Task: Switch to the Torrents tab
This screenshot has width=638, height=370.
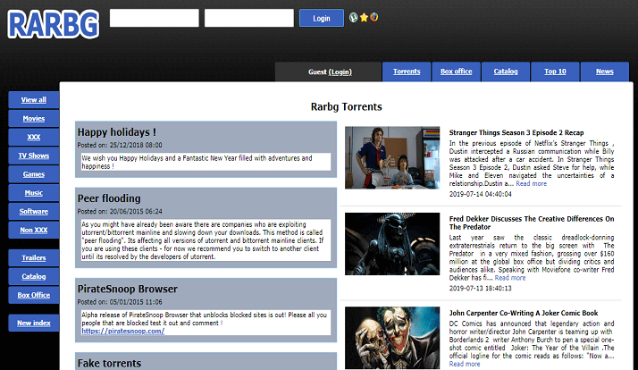Action: pyautogui.click(x=407, y=71)
